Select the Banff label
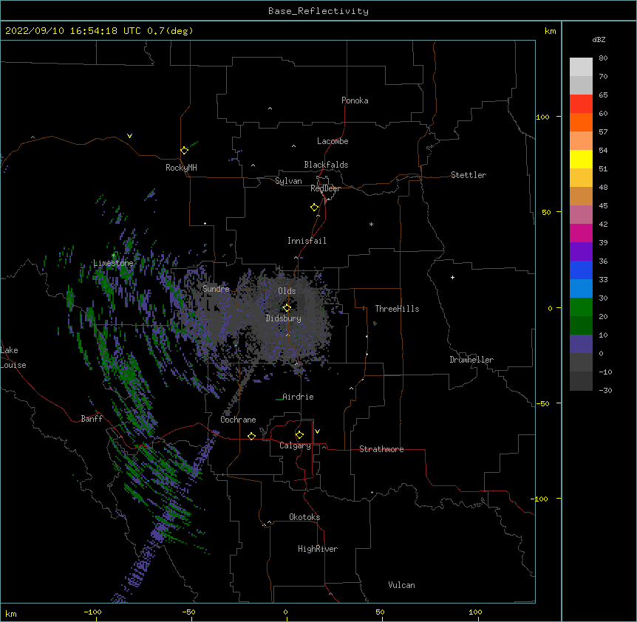The image size is (637, 622). pos(92,419)
